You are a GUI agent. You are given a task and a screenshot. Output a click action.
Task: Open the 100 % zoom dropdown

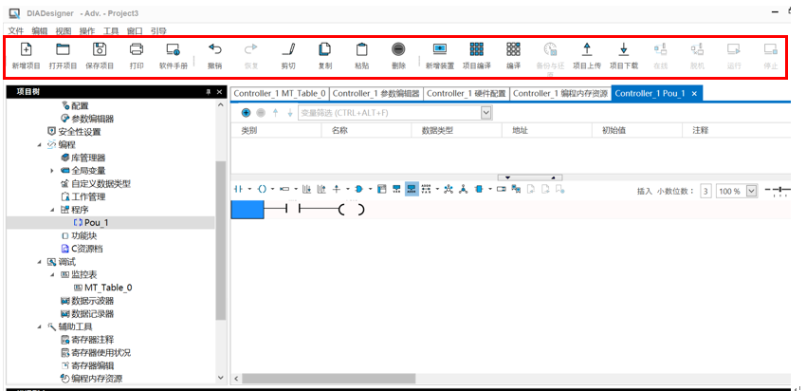[x=752, y=191]
